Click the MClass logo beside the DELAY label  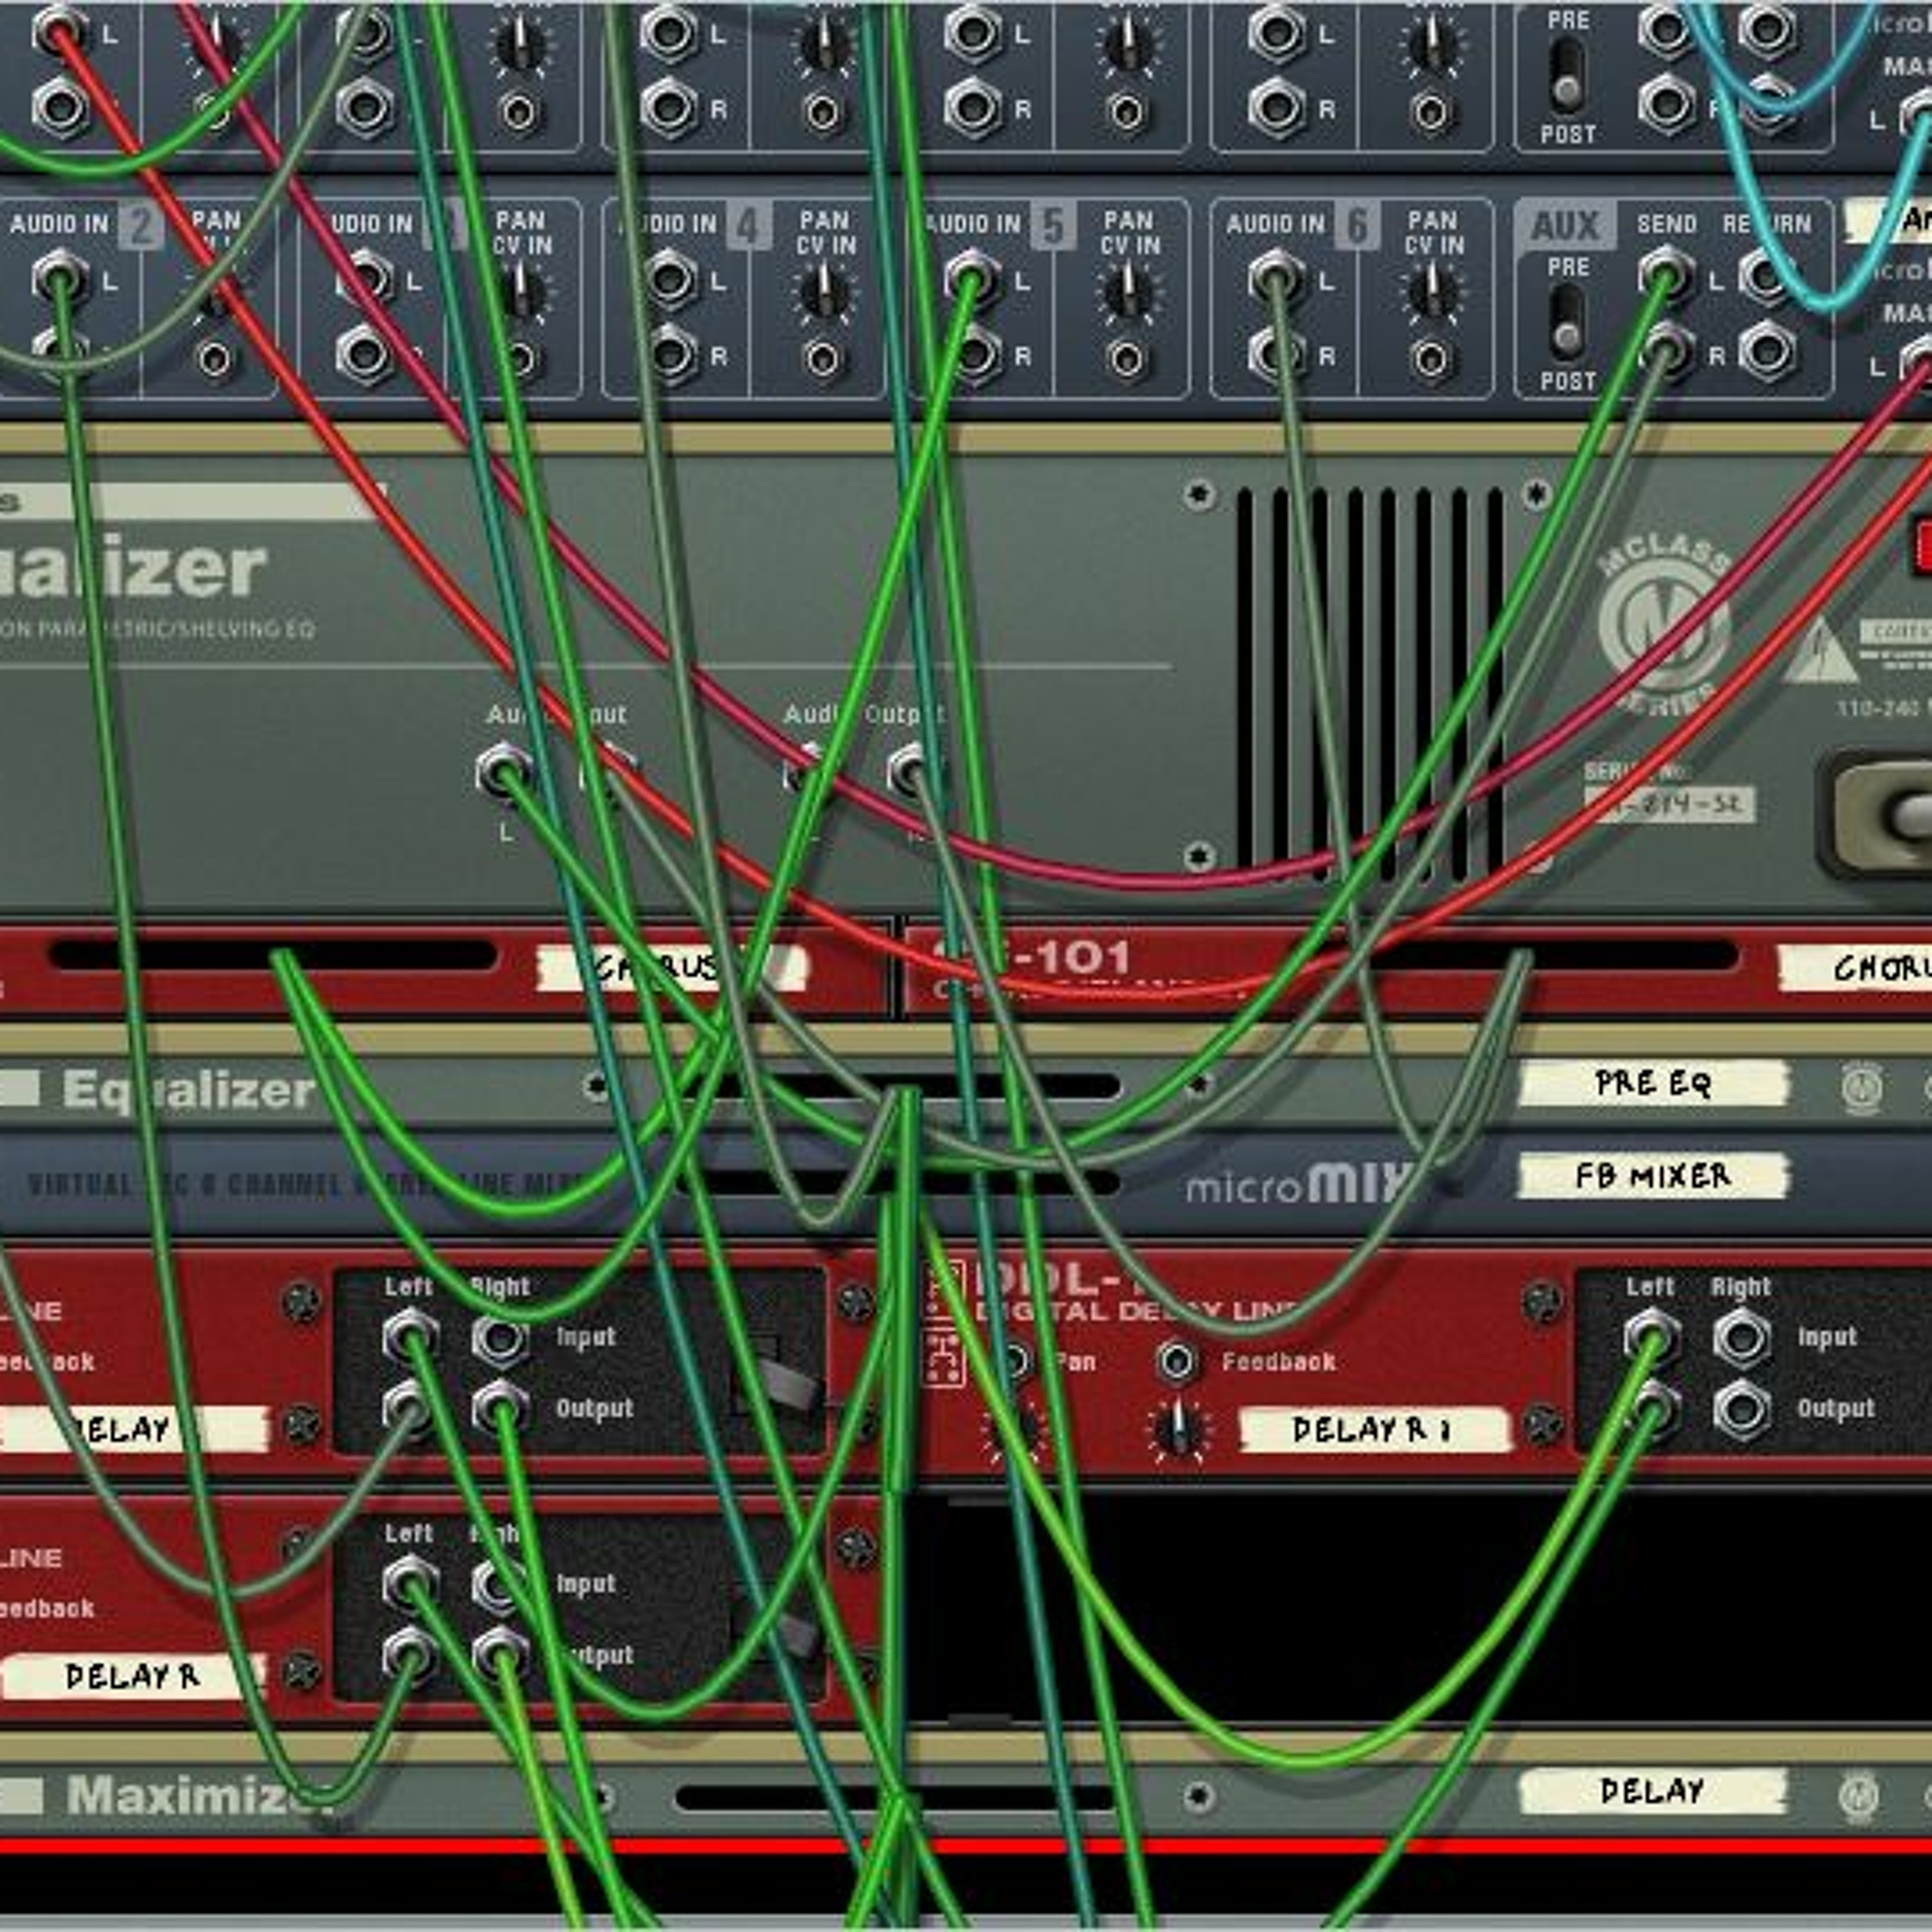[1860, 1796]
